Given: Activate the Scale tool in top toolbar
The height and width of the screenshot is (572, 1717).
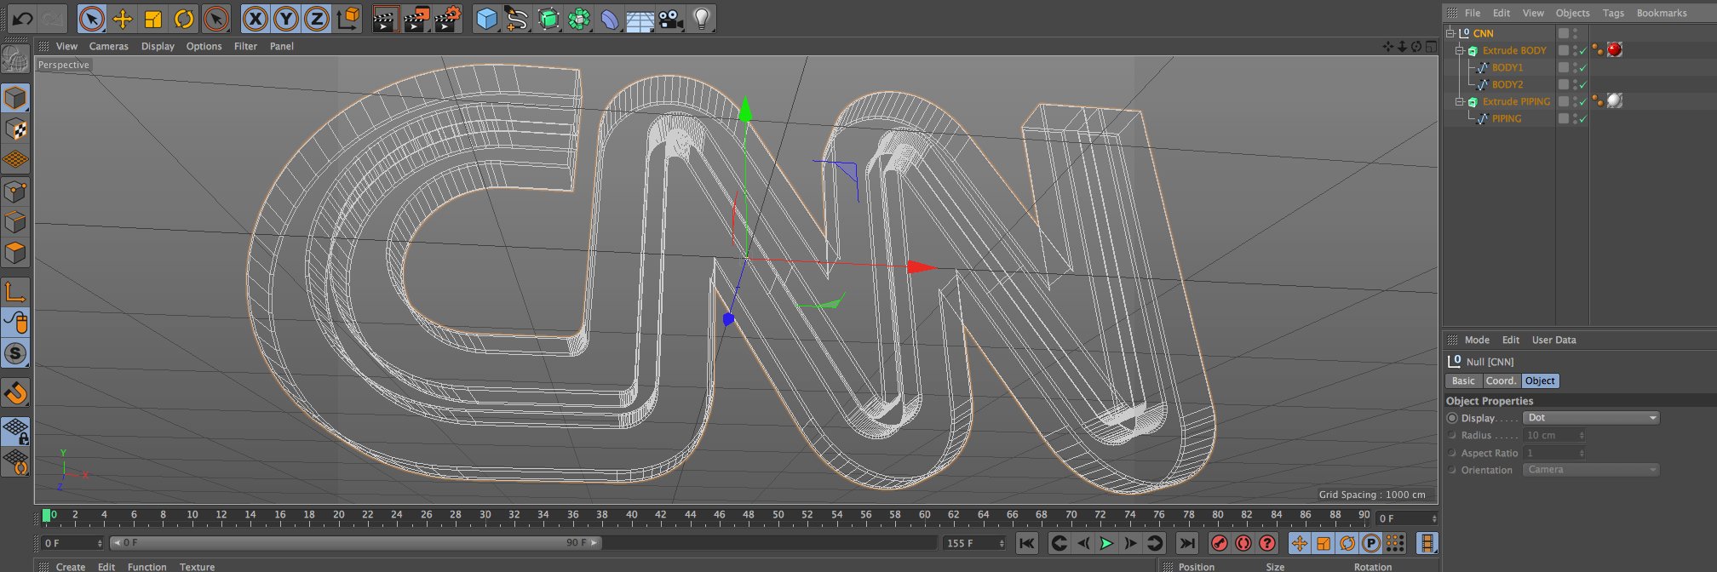Looking at the screenshot, I should pos(153,19).
